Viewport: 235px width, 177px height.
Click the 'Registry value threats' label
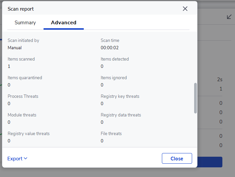pos(29,133)
